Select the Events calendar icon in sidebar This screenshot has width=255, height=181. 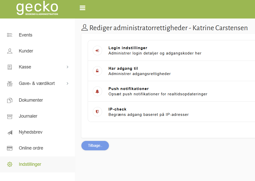coord(10,35)
